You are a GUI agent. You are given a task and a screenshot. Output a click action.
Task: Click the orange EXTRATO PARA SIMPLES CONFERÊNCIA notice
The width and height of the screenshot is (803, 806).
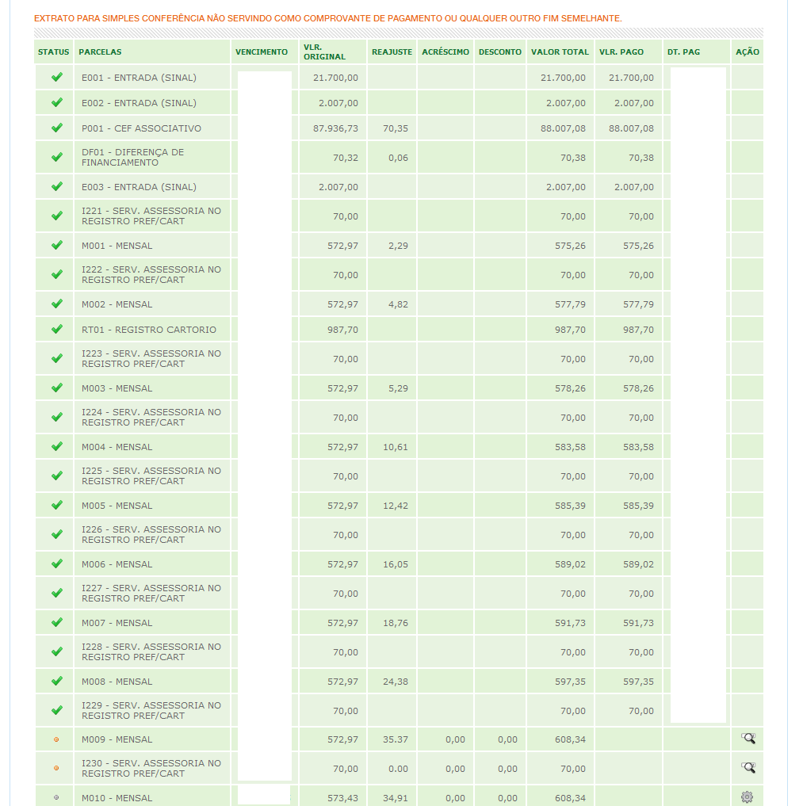pyautogui.click(x=327, y=18)
